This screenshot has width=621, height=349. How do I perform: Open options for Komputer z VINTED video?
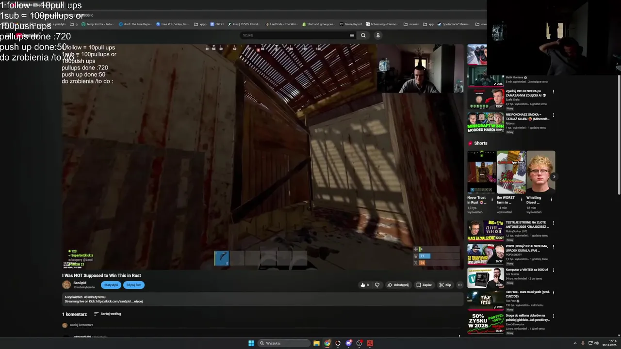point(553,270)
